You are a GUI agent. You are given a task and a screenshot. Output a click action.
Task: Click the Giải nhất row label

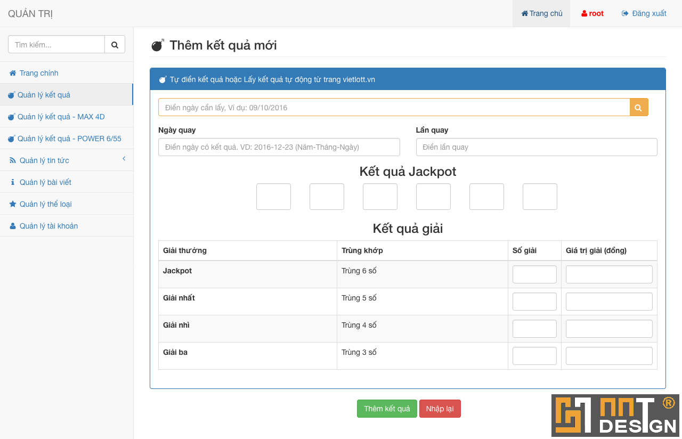(x=179, y=298)
